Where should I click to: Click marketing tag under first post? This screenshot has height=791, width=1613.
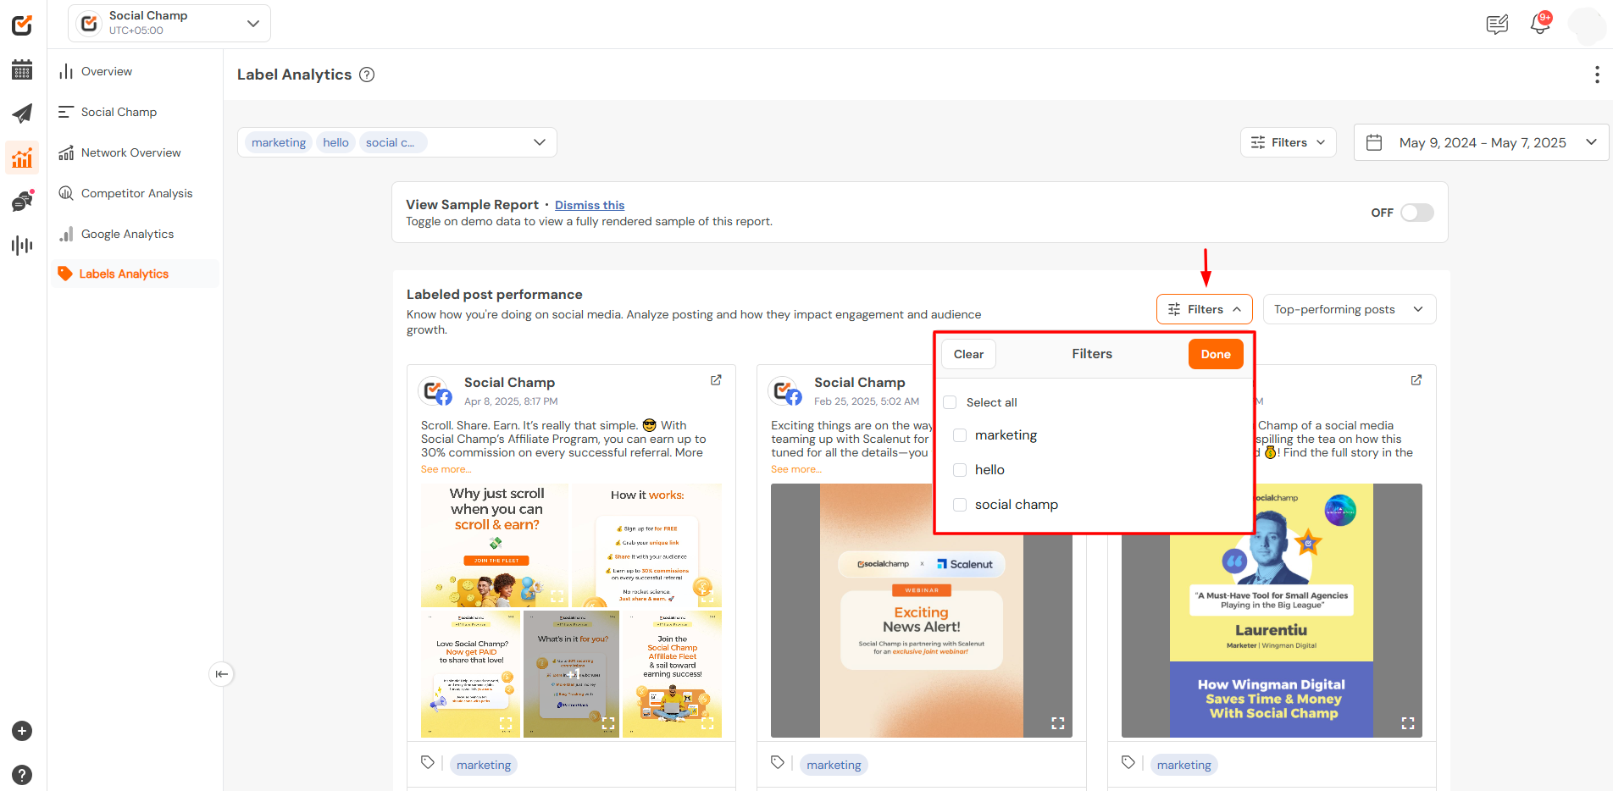tap(484, 765)
